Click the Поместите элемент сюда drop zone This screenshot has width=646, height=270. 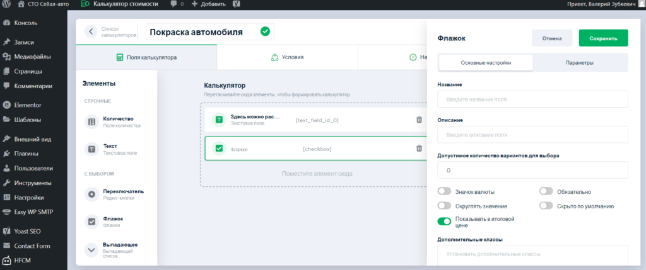(317, 174)
